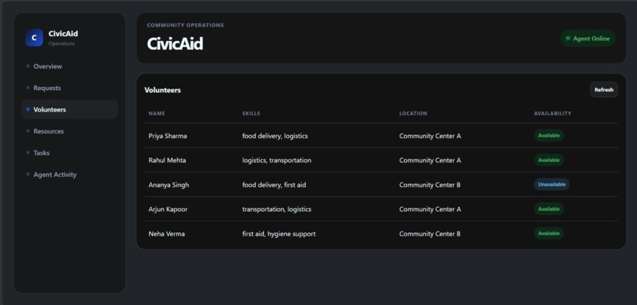Click the NAME column header
Viewport: 637px width, 305px height.
[156, 113]
